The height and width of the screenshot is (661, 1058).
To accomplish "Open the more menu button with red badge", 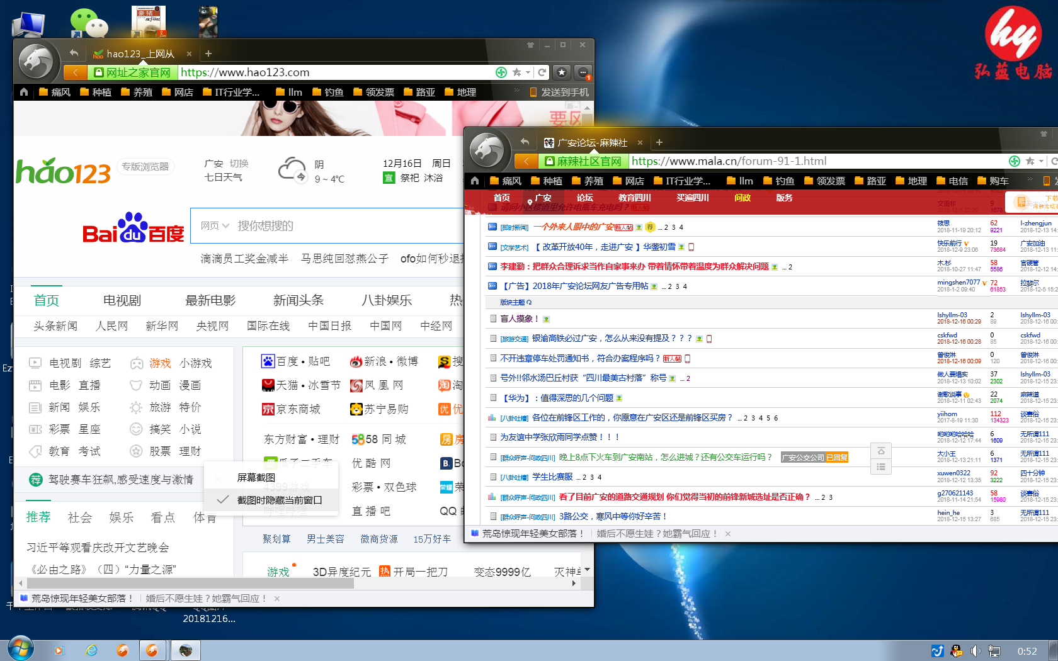I will click(584, 72).
